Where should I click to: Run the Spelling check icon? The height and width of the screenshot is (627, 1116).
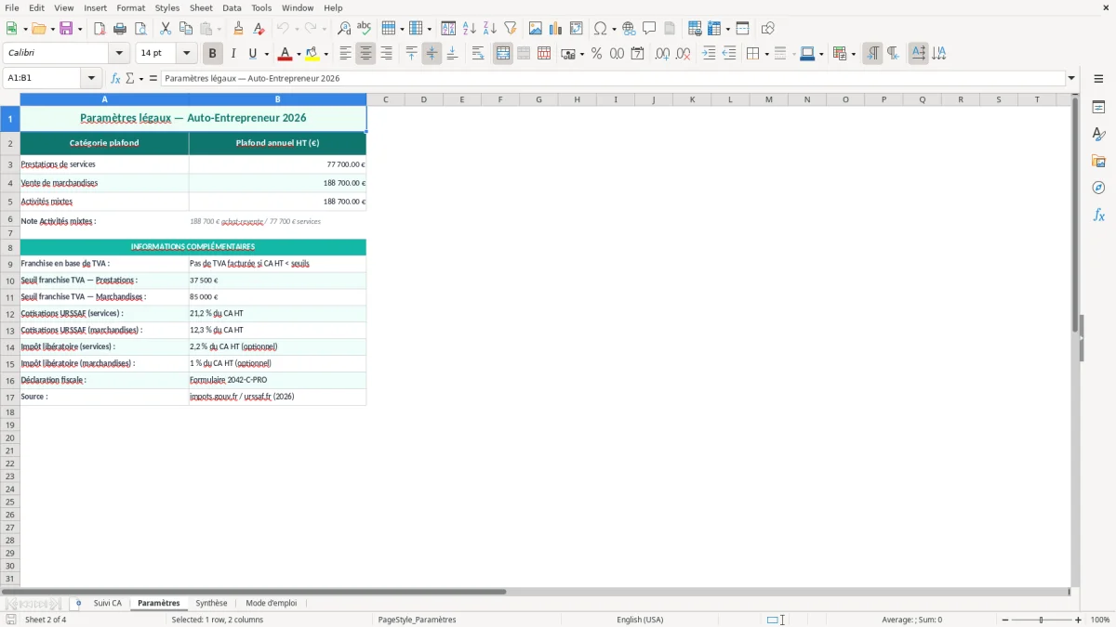tap(365, 29)
